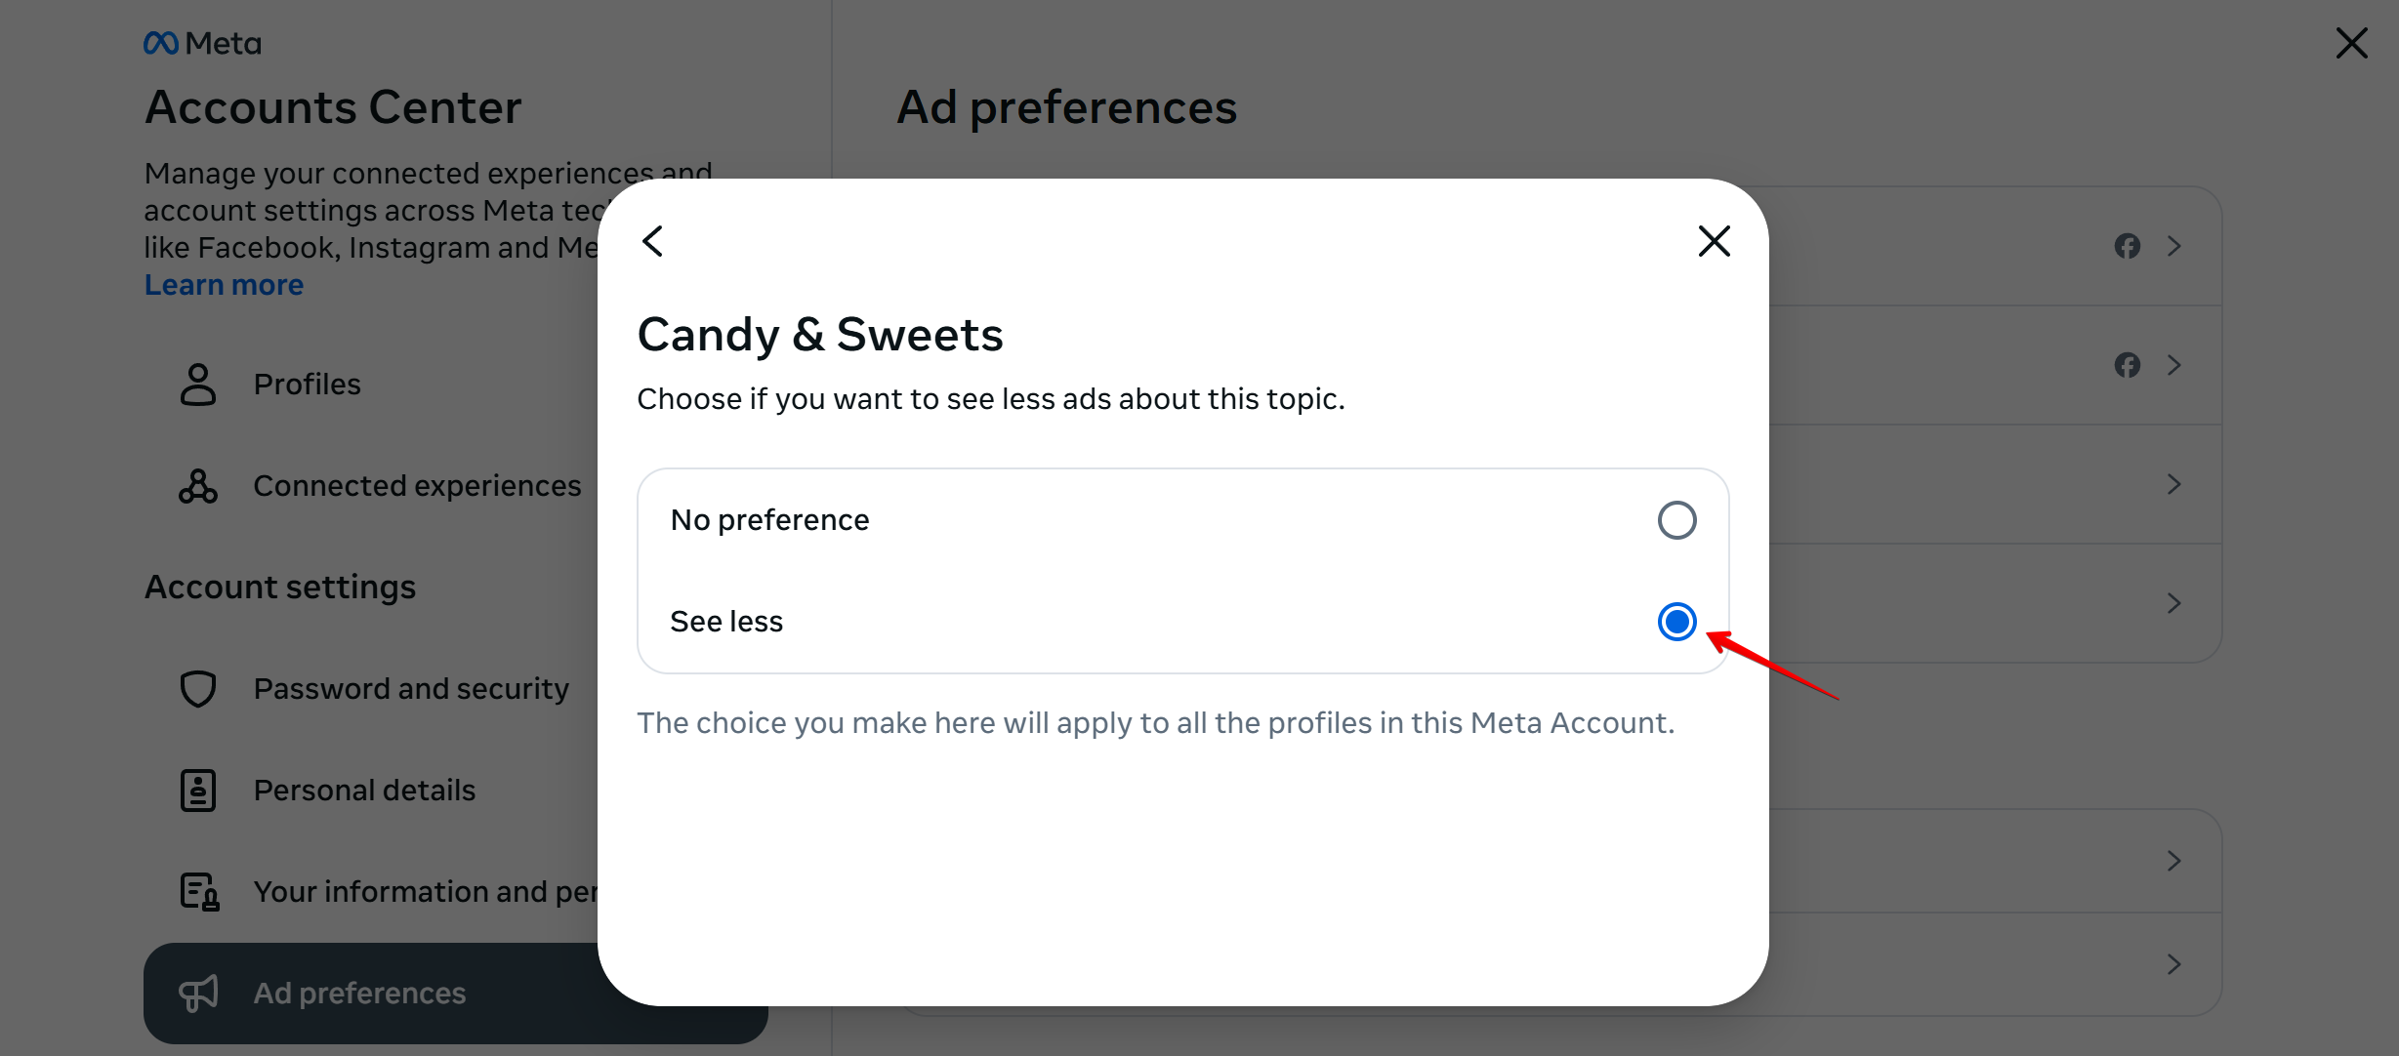This screenshot has width=2399, height=1056.
Task: Click the Connected experiences icon
Action: pyautogui.click(x=198, y=486)
